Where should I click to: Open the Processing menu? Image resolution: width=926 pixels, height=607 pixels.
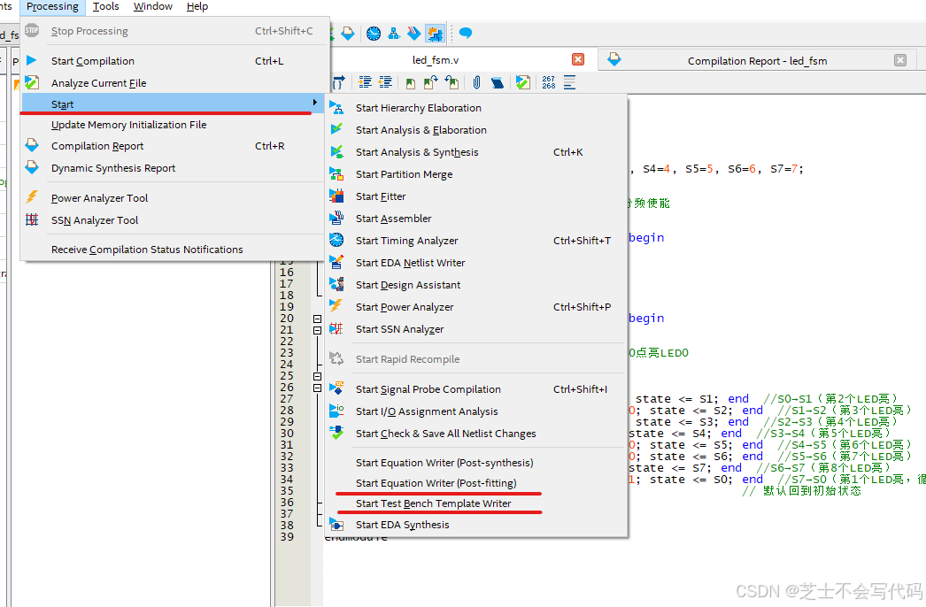pos(52,6)
